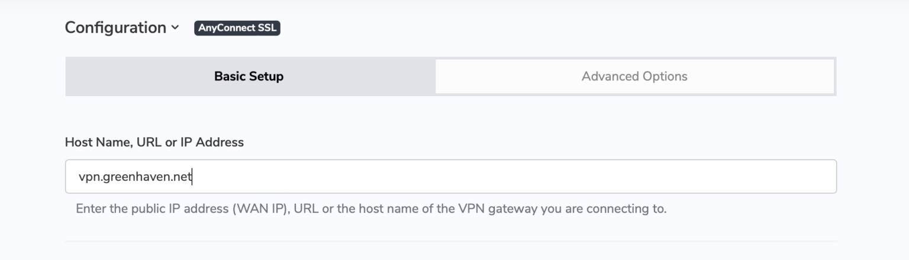Viewport: 909px width, 260px height.
Task: Switch to the Basic Setup tab
Action: [249, 76]
